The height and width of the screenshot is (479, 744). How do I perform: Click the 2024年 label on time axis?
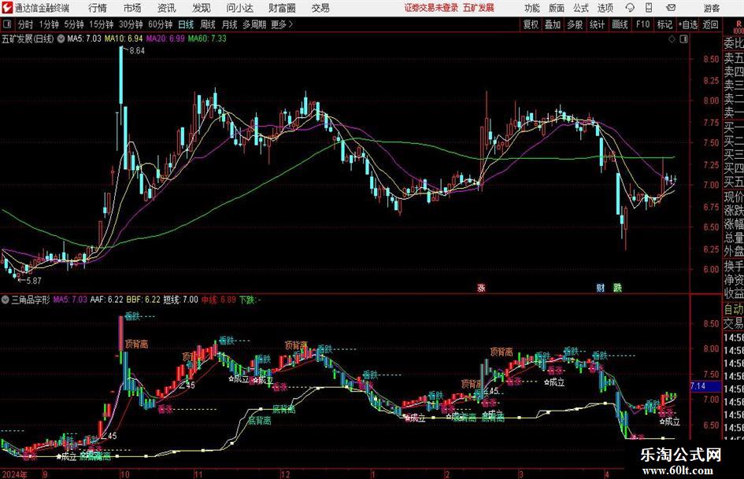coord(13,474)
